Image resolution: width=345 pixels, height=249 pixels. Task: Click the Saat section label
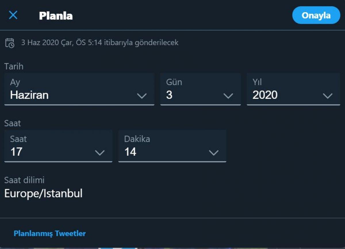click(12, 123)
